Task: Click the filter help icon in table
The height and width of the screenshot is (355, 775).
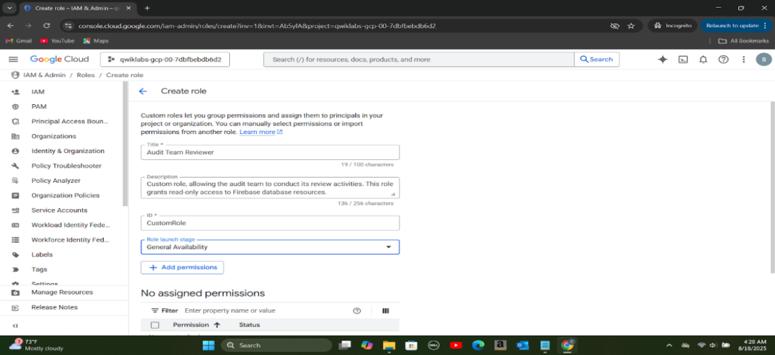Action: point(357,311)
